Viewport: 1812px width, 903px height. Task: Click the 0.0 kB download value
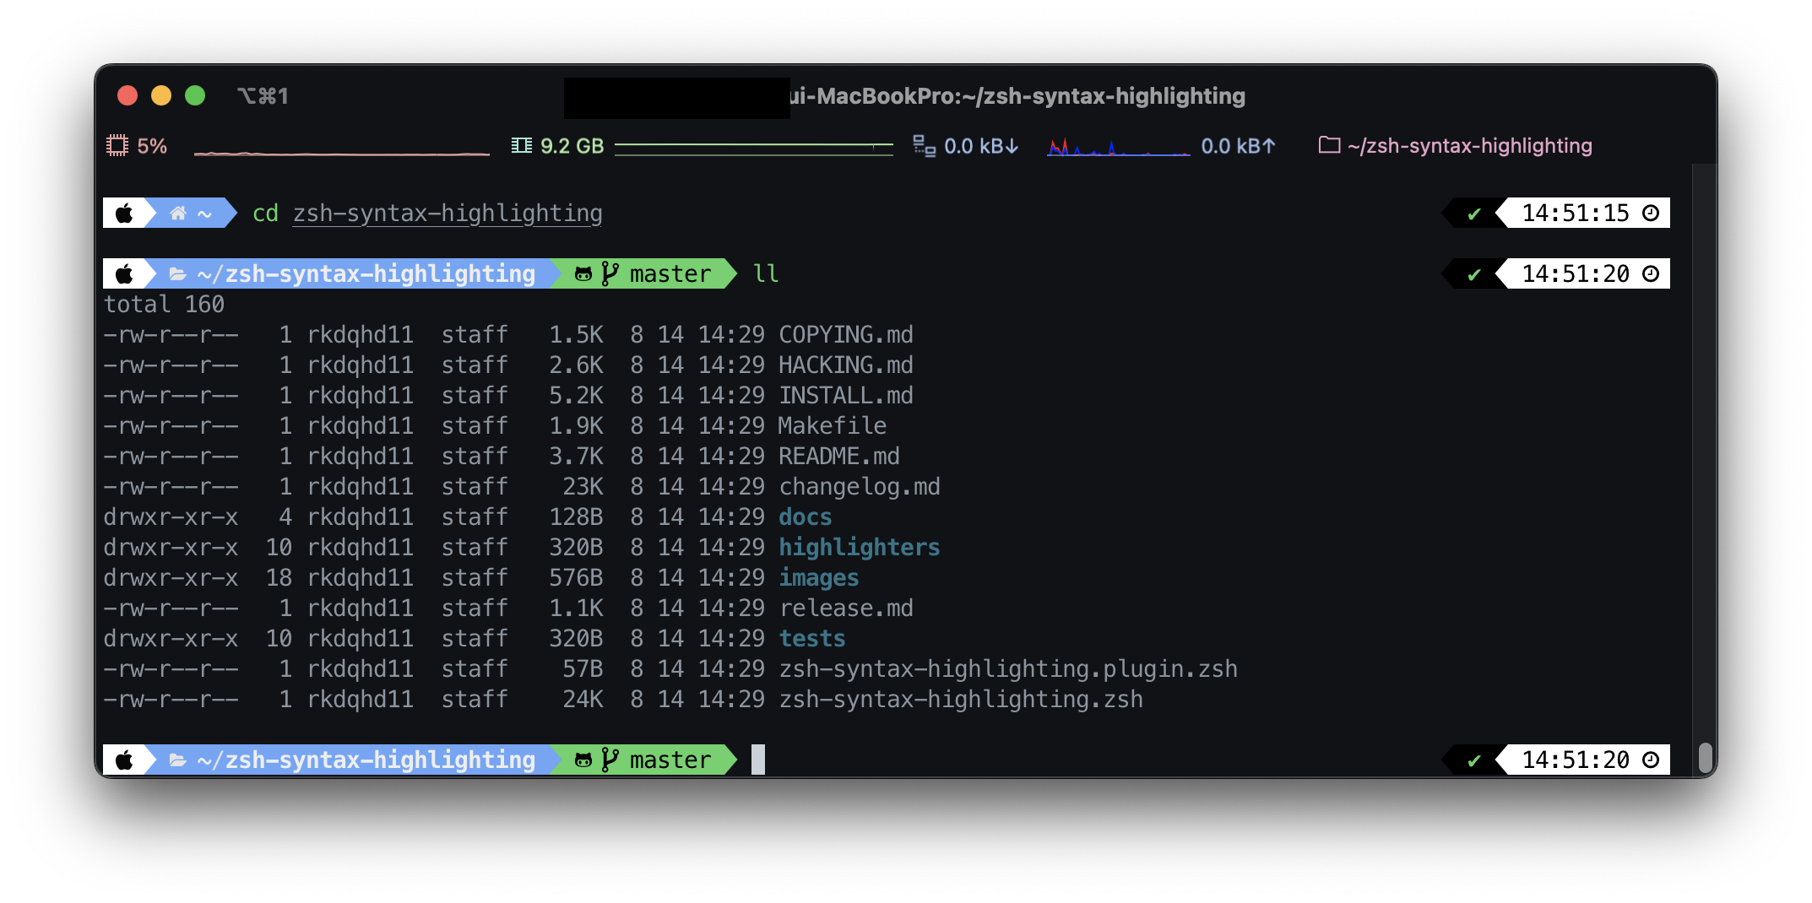[981, 146]
